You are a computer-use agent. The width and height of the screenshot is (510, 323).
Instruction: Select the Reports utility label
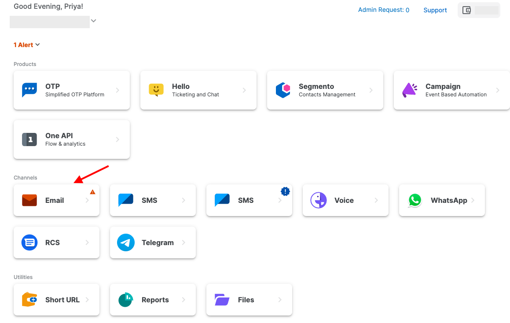pos(155,300)
